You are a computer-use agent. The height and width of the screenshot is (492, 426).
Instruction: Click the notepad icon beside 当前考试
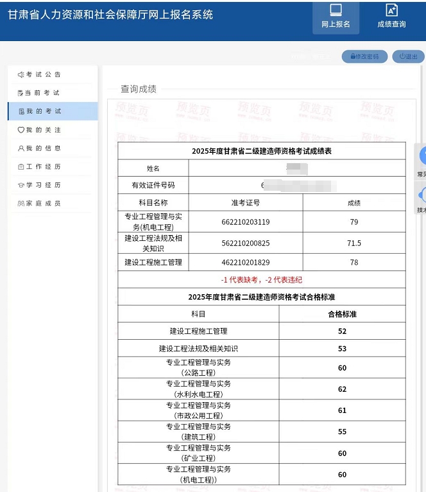pyautogui.click(x=21, y=93)
